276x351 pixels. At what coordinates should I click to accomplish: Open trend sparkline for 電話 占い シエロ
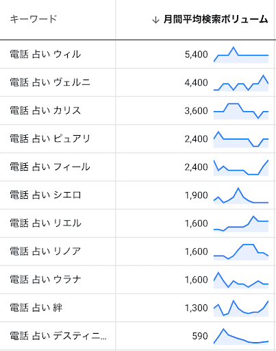pyautogui.click(x=241, y=195)
